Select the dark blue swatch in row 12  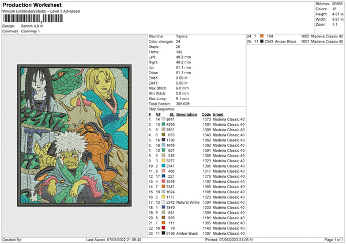[x=163, y=176]
